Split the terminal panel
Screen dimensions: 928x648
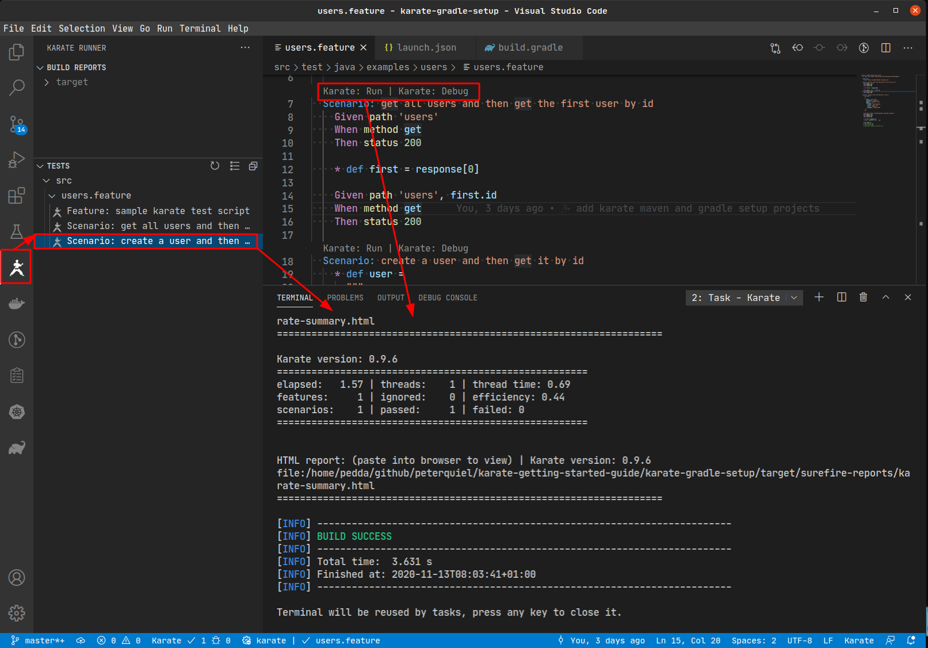point(841,298)
